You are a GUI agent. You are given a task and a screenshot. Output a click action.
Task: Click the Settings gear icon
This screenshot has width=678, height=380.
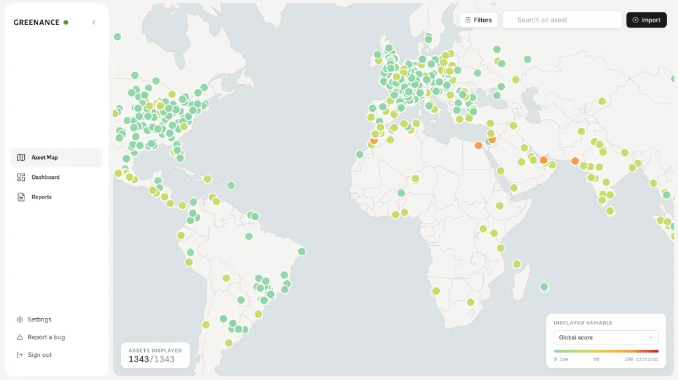point(20,320)
